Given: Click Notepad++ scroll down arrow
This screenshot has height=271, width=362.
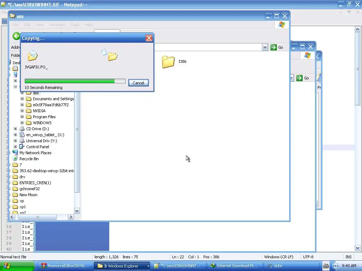Looking at the screenshot, I should pos(358,248).
